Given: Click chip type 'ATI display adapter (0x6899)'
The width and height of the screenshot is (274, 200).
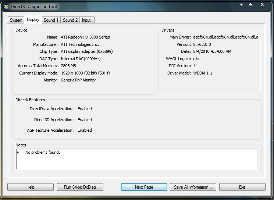Looking at the screenshot, I should pos(87,51).
